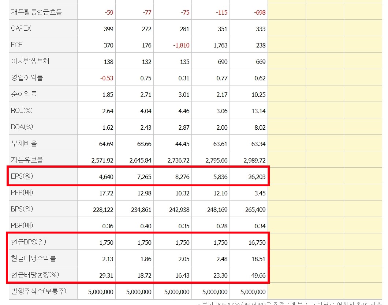Select the -1,810 FCF value

(182, 45)
